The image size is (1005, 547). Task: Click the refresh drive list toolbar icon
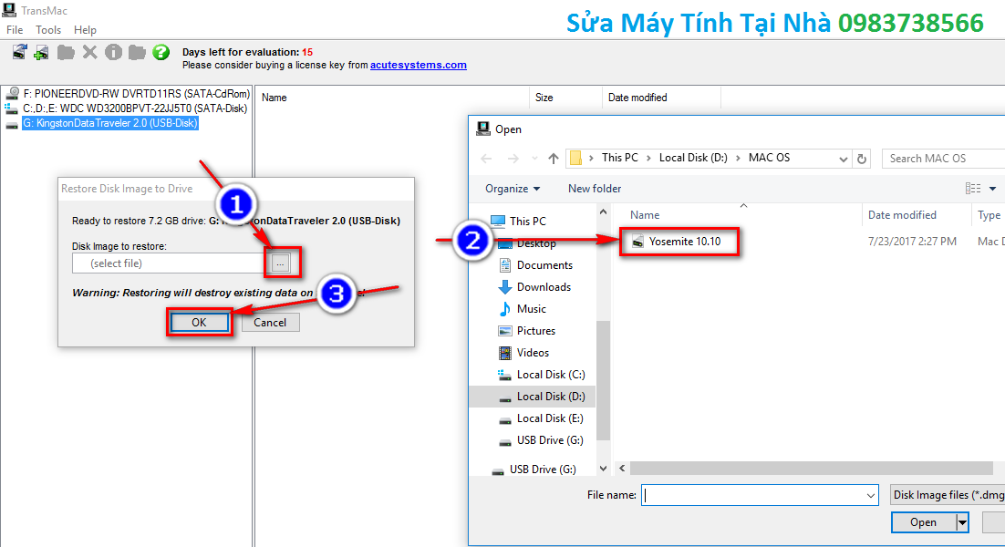click(20, 52)
